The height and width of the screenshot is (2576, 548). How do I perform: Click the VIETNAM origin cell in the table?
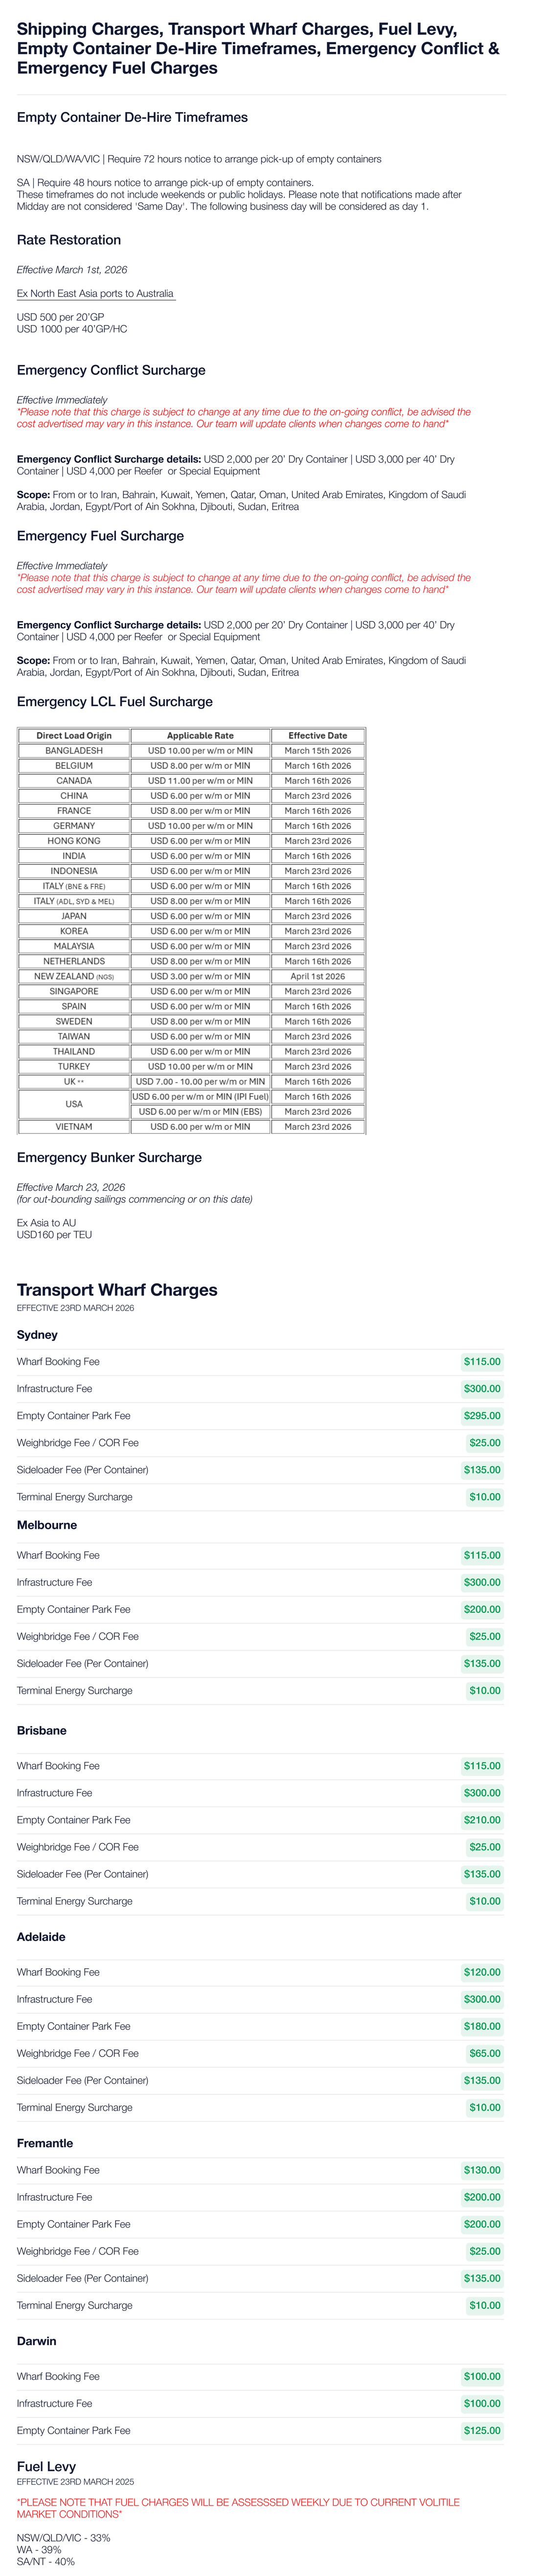pyautogui.click(x=74, y=1127)
